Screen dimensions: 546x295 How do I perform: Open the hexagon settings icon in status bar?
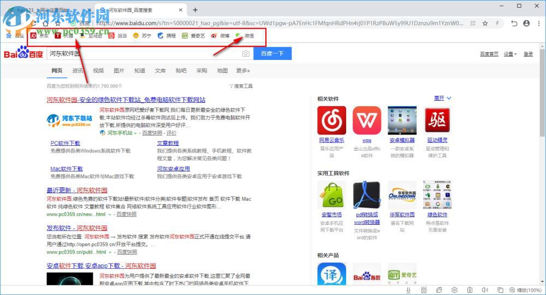(x=454, y=290)
